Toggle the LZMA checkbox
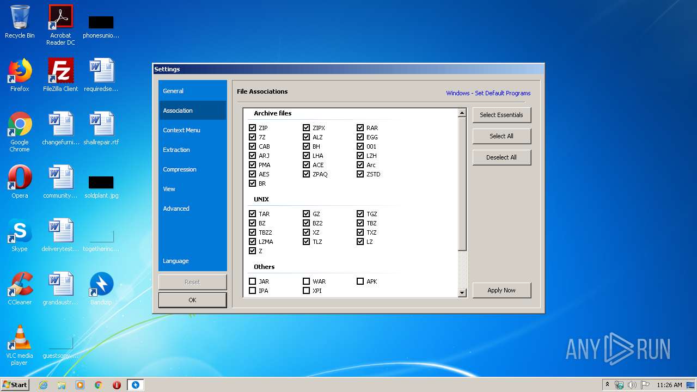Image resolution: width=697 pixels, height=392 pixels. tap(252, 242)
